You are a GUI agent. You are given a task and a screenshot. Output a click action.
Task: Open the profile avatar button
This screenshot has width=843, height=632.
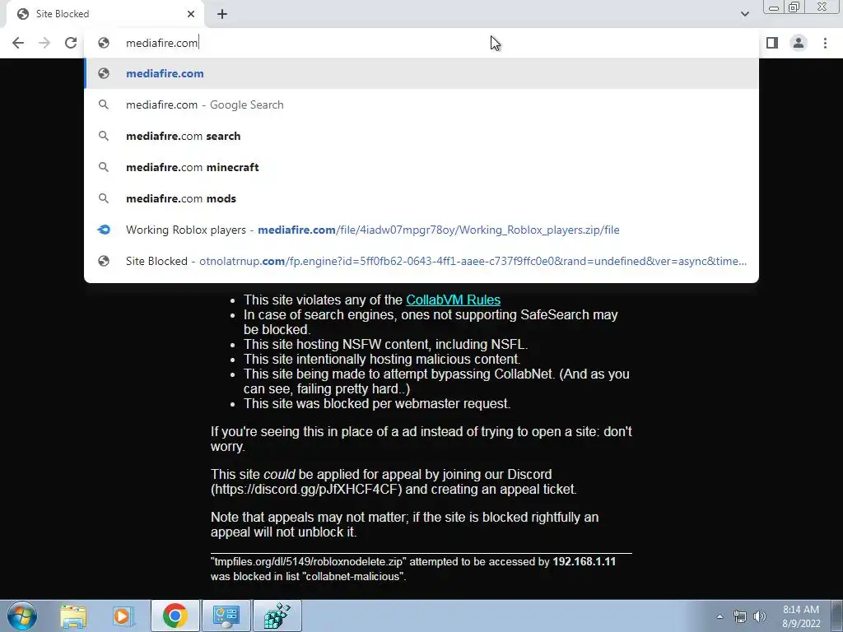pos(799,43)
